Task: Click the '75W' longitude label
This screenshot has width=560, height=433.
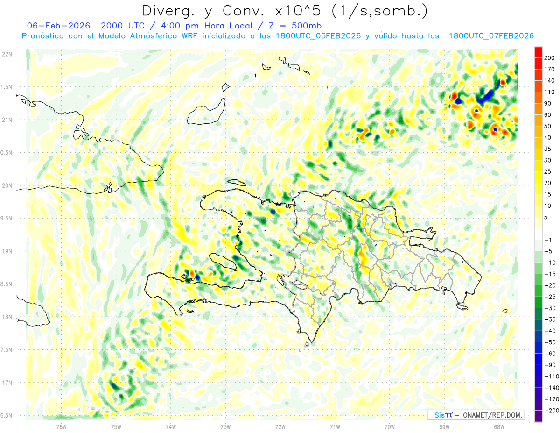Action: coord(116,426)
